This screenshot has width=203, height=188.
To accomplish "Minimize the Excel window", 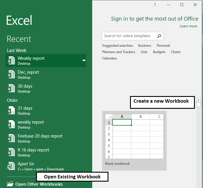I will (168, 5).
